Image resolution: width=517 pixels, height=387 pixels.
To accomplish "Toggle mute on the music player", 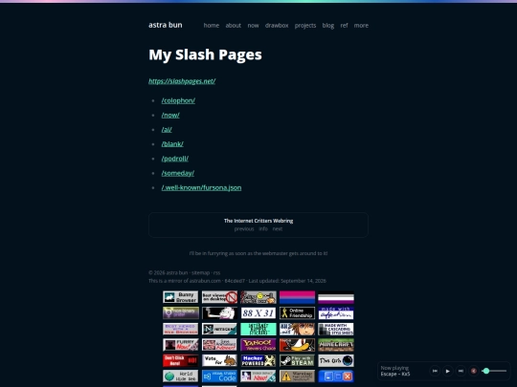I will coord(474,371).
